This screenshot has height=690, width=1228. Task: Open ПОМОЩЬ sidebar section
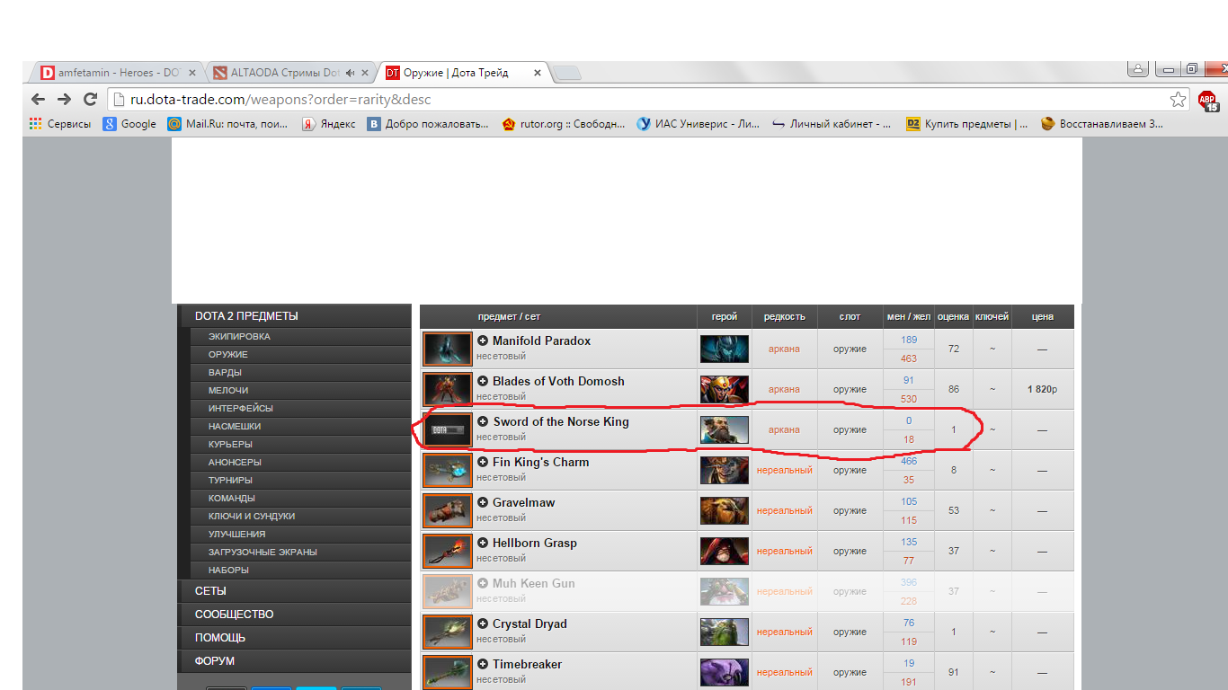click(x=294, y=638)
